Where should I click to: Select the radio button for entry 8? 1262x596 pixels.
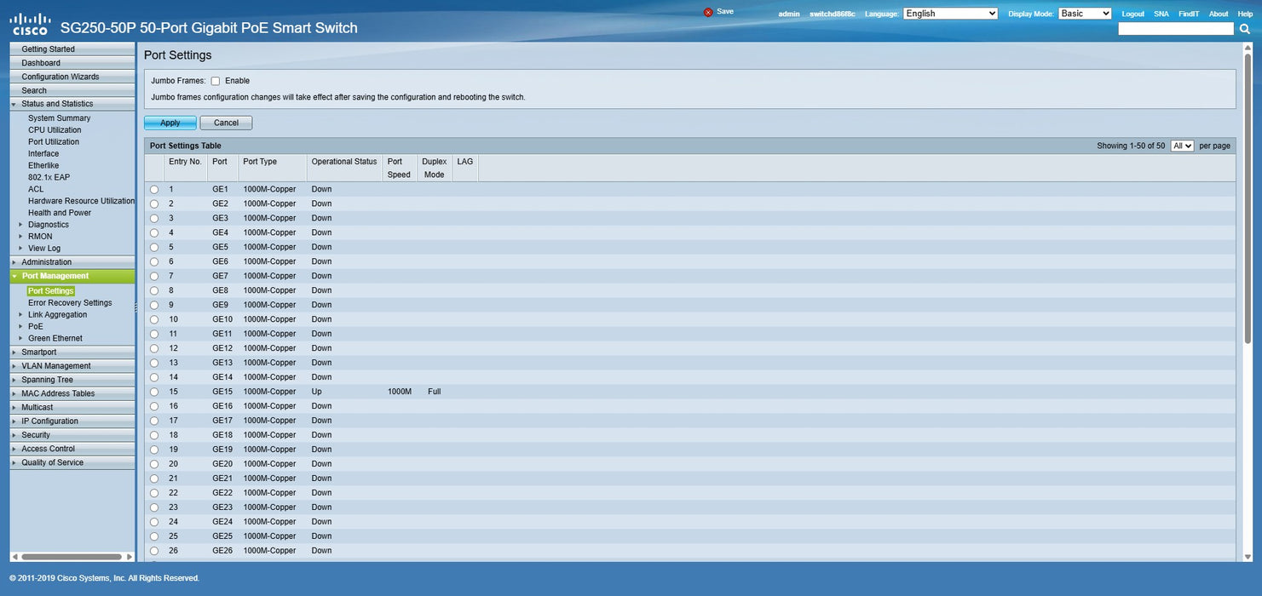[154, 291]
